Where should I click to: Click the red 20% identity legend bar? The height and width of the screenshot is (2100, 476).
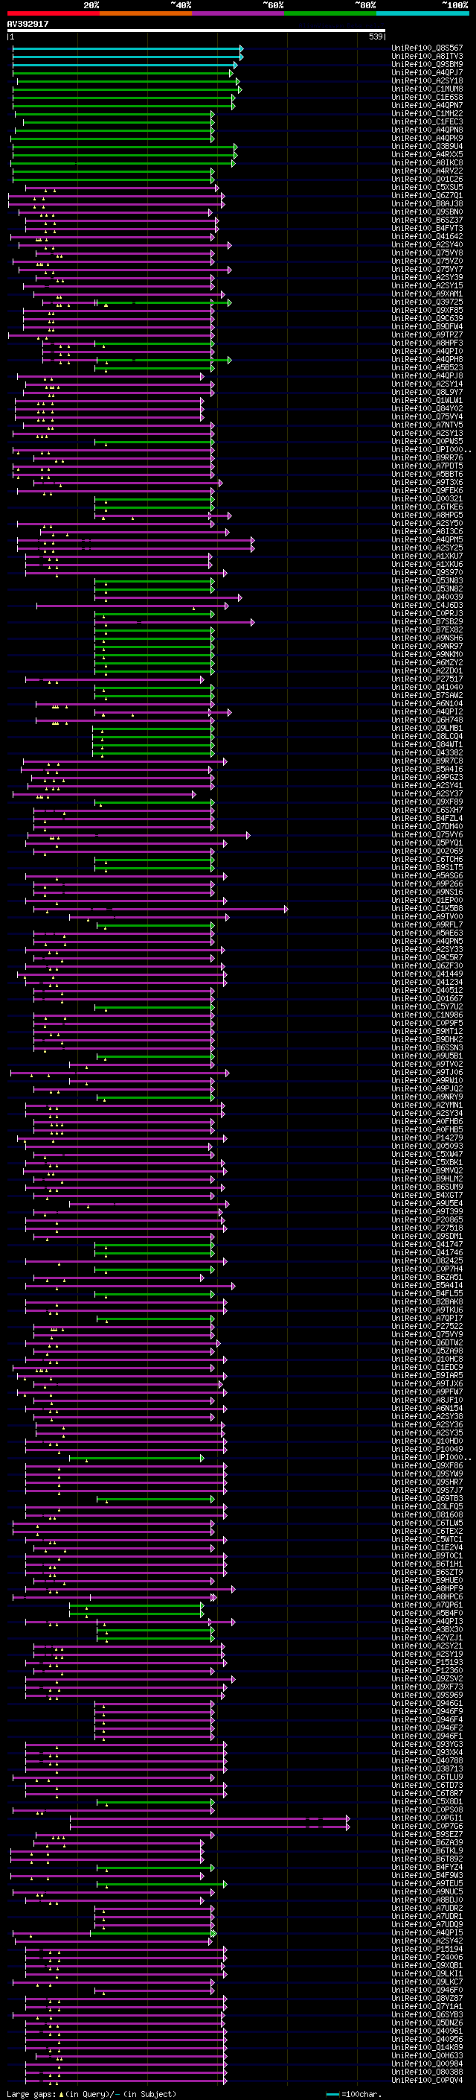point(54,13)
